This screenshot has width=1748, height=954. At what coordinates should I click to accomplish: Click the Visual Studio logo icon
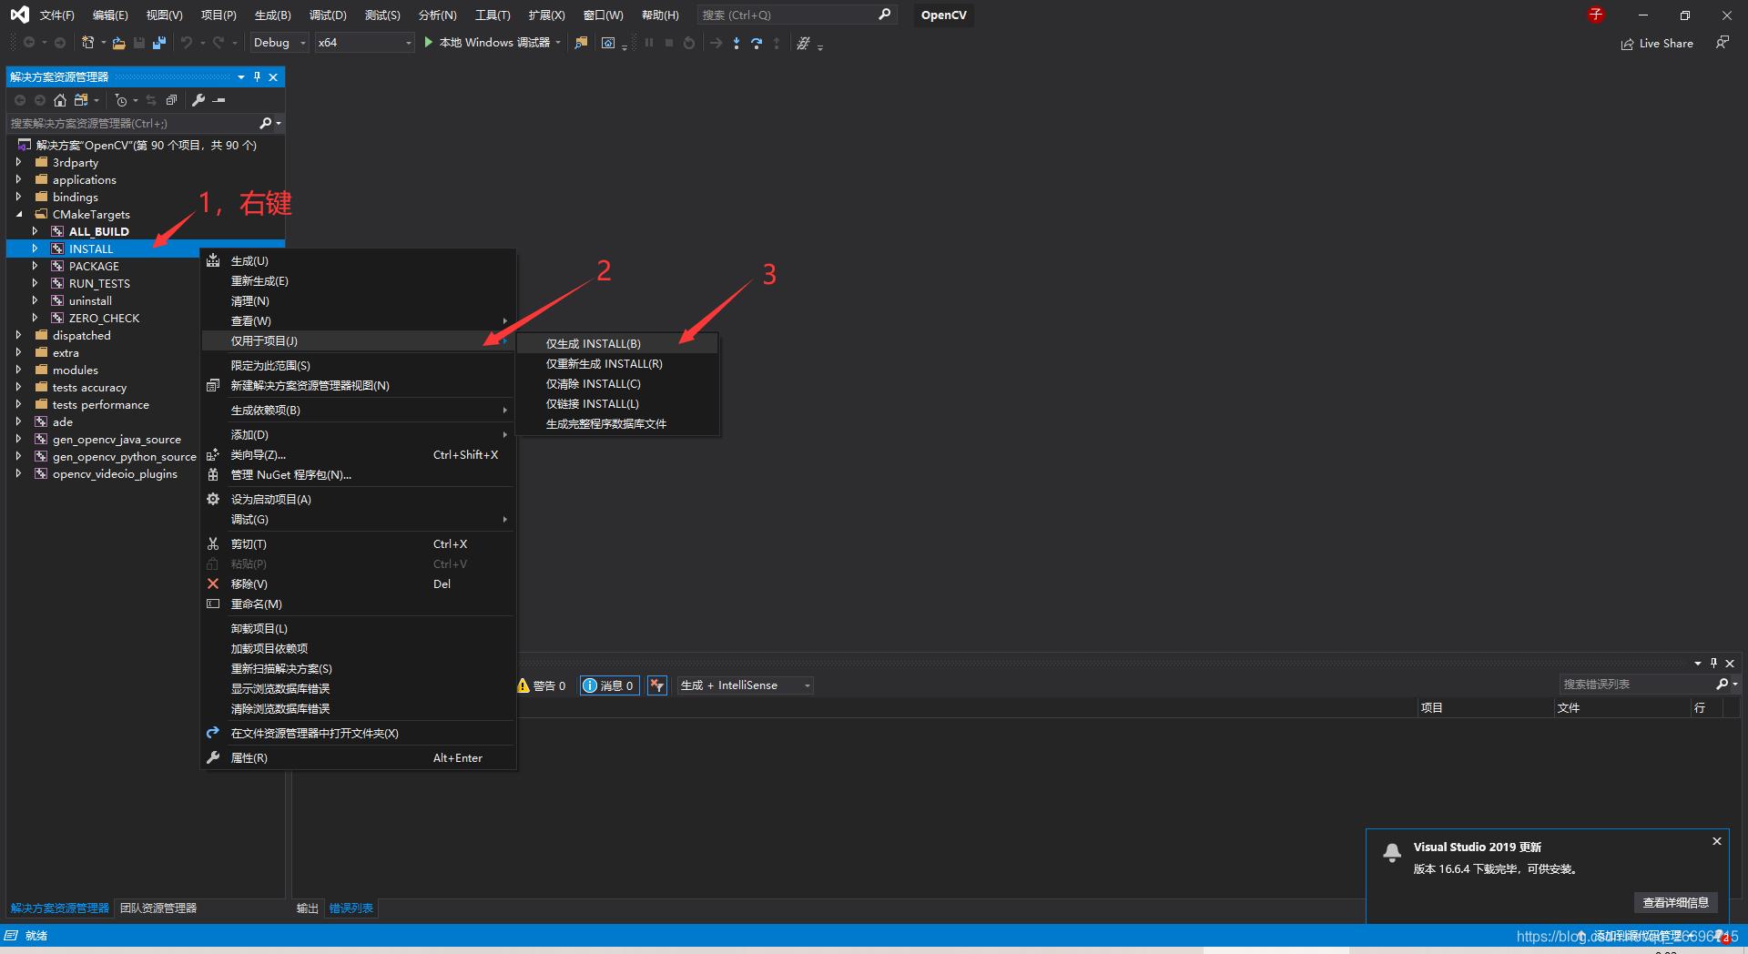[19, 15]
